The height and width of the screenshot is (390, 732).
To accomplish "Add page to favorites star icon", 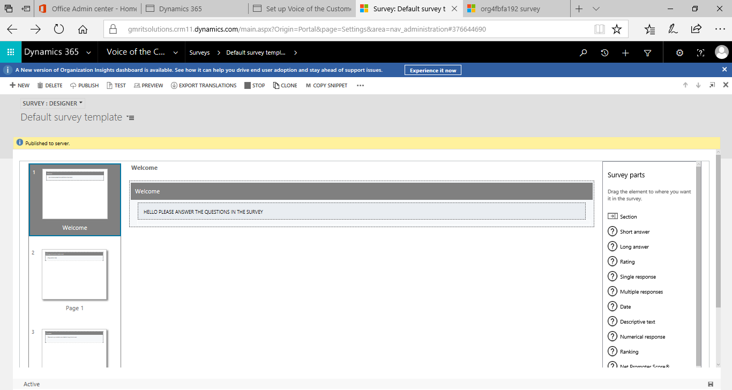I will pos(617,29).
